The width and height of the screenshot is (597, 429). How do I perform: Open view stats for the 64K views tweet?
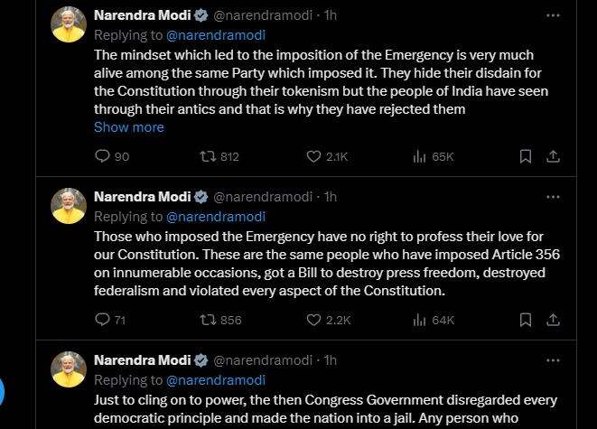419,319
